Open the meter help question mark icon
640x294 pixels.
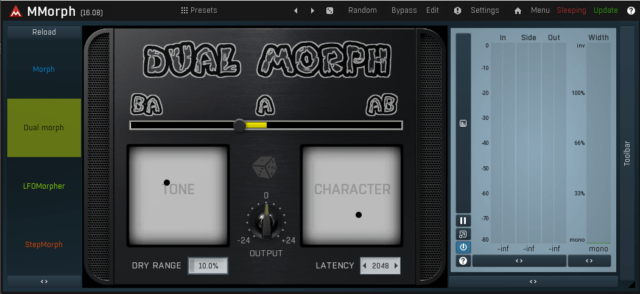(463, 261)
